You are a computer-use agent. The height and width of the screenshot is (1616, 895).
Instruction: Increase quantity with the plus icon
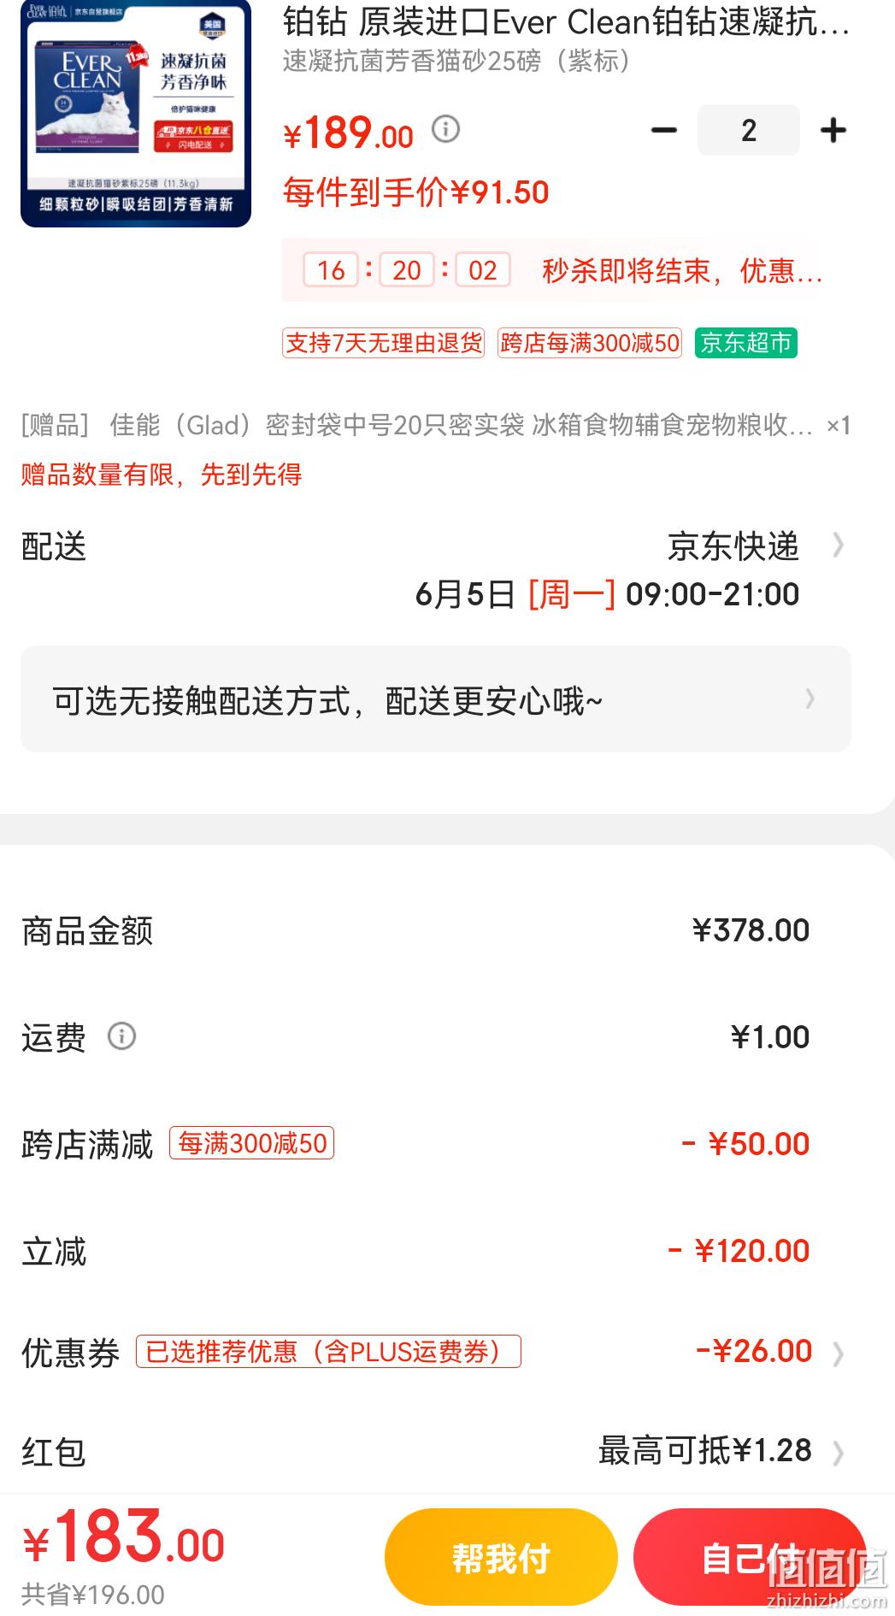833,131
